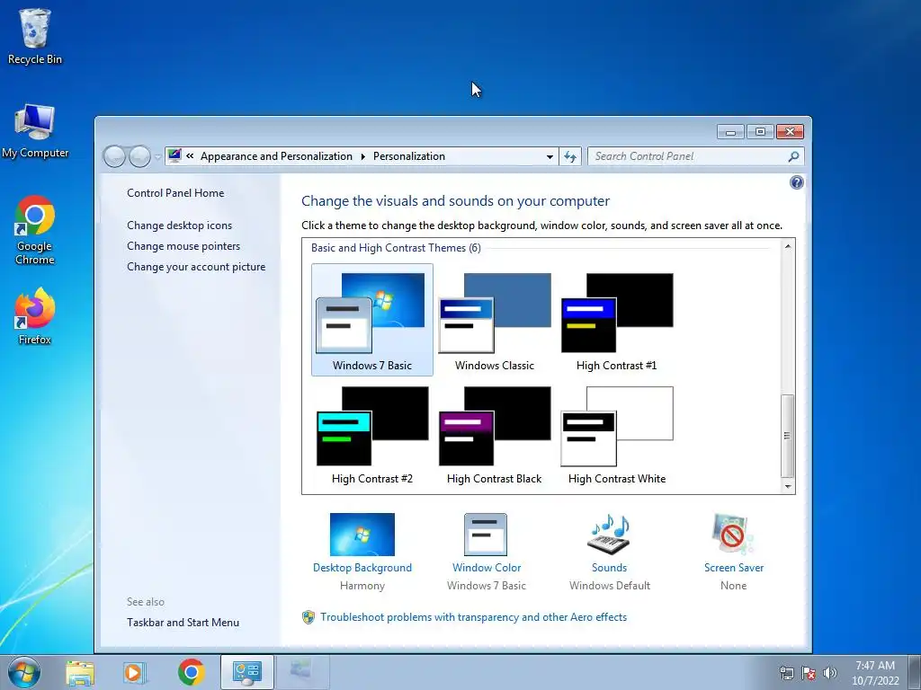Open Control Panel Home link
Screen dimensions: 921x690
click(x=175, y=193)
